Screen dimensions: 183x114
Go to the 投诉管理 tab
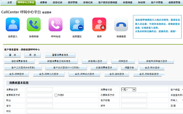pyautogui.click(x=73, y=2)
